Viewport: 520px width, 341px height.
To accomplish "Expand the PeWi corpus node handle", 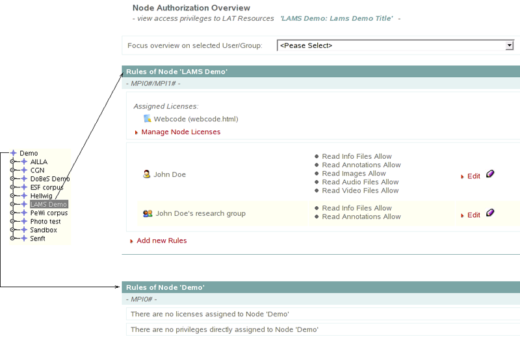I will click(12, 213).
